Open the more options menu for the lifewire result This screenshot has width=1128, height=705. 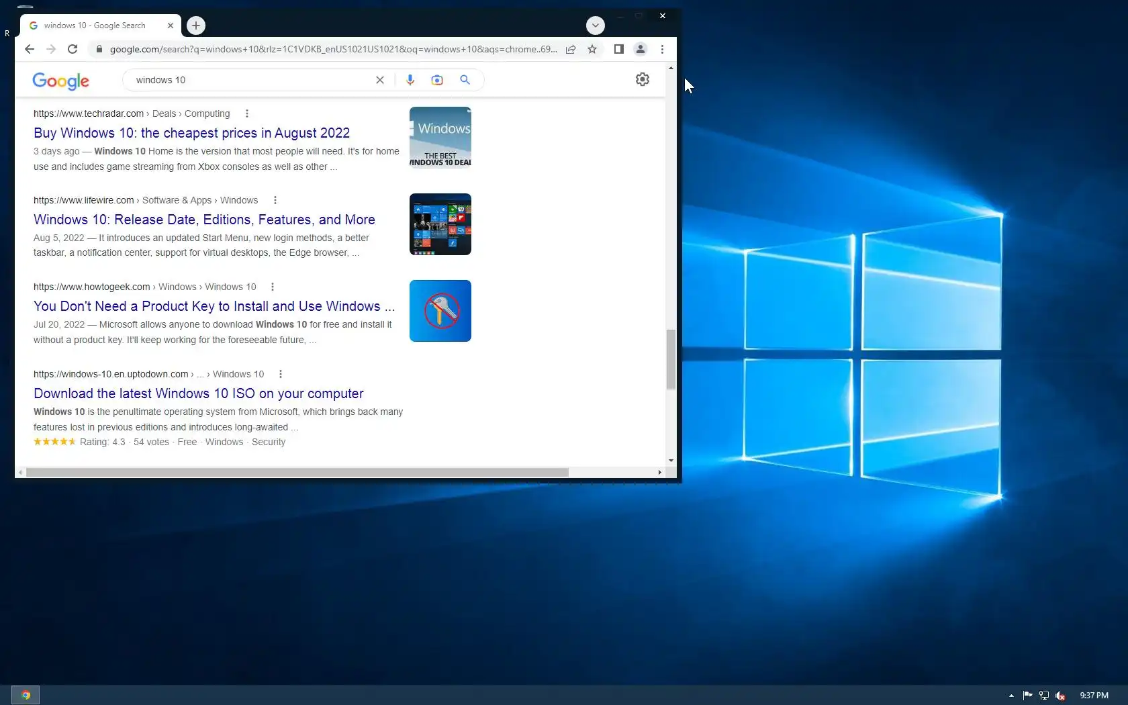(275, 200)
